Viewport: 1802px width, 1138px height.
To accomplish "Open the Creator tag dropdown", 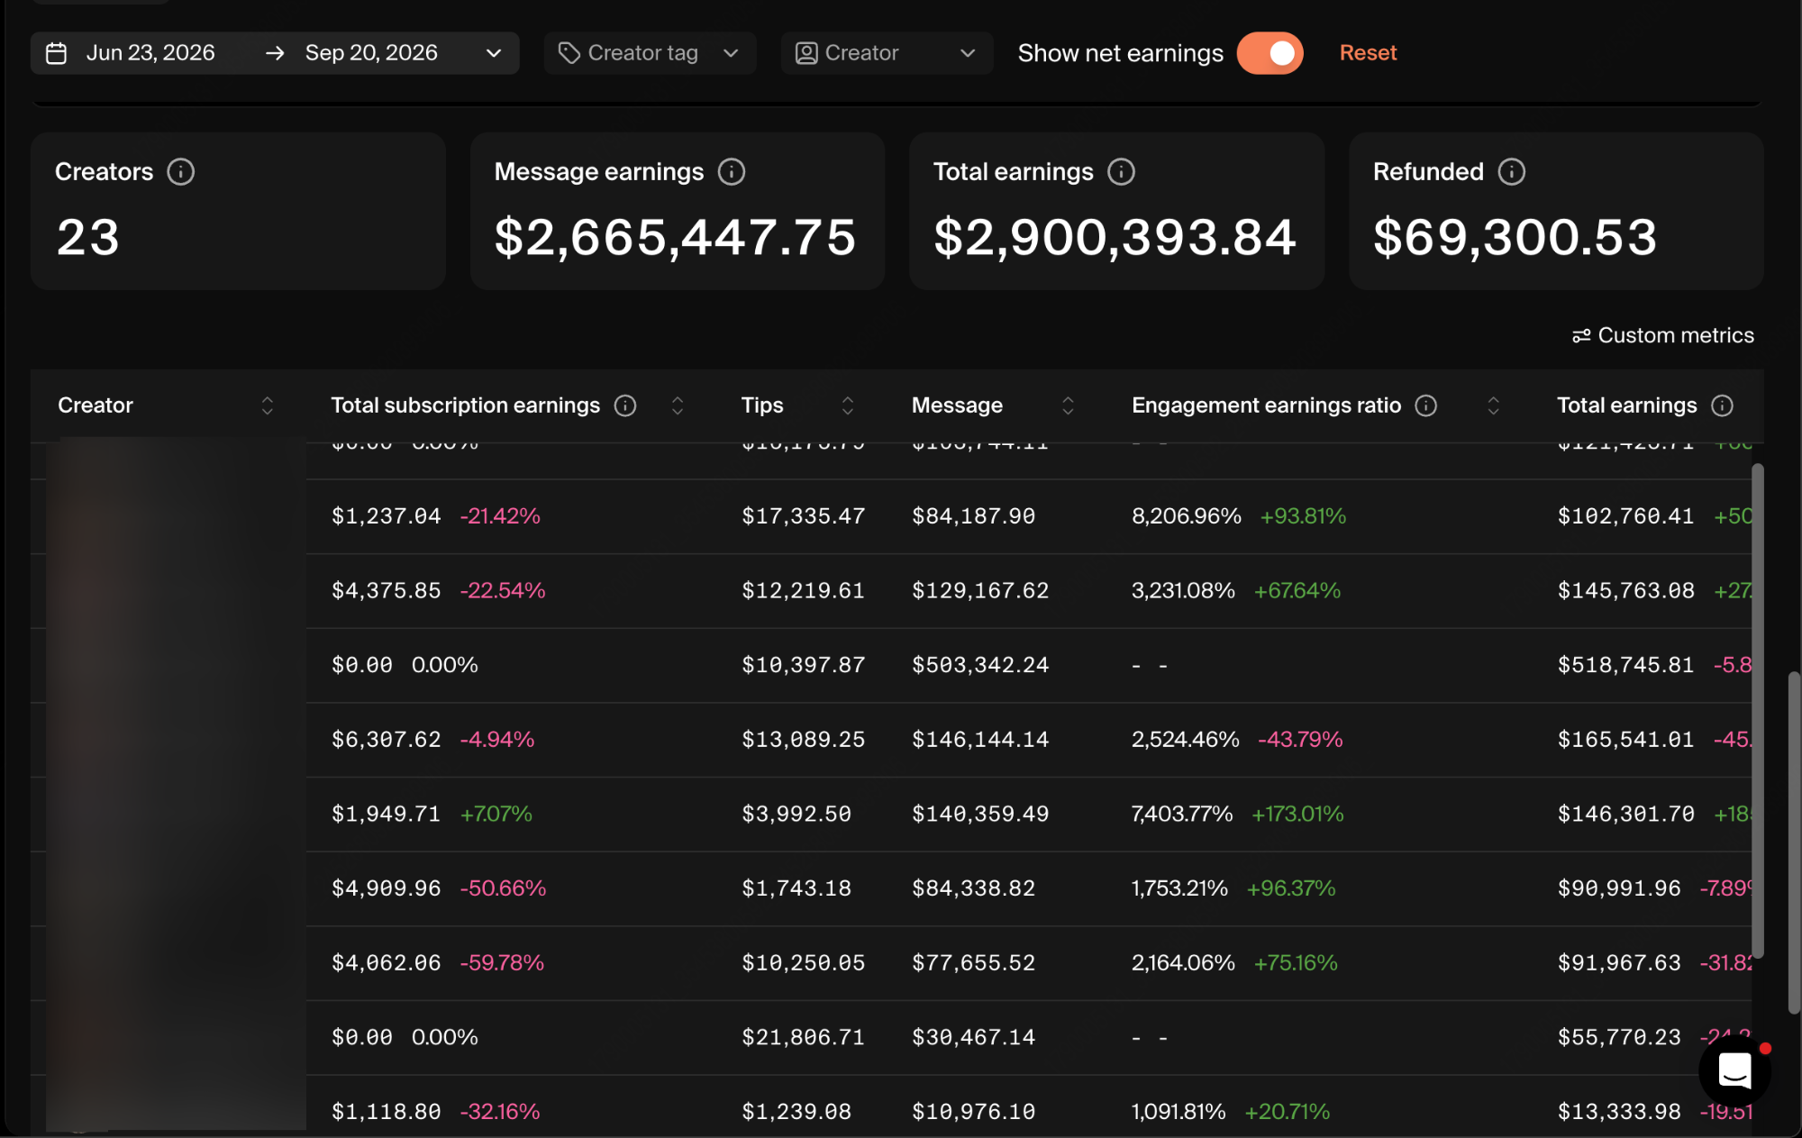I will point(649,53).
